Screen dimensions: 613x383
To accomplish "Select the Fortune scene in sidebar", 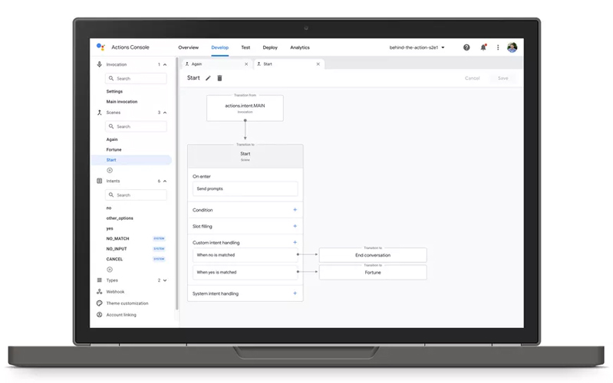I will (114, 149).
